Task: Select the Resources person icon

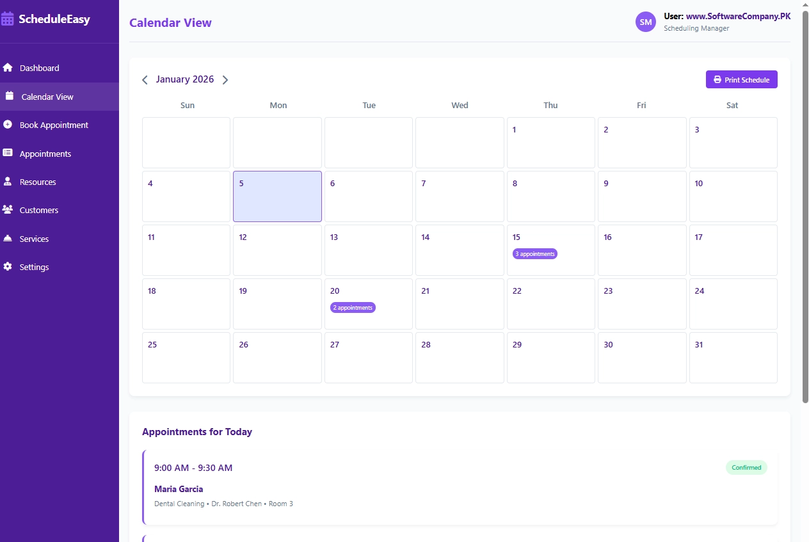Action: pyautogui.click(x=7, y=182)
